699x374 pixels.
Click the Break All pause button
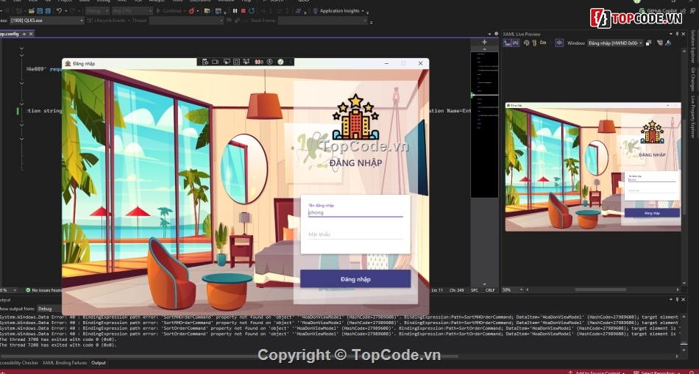pos(235,11)
